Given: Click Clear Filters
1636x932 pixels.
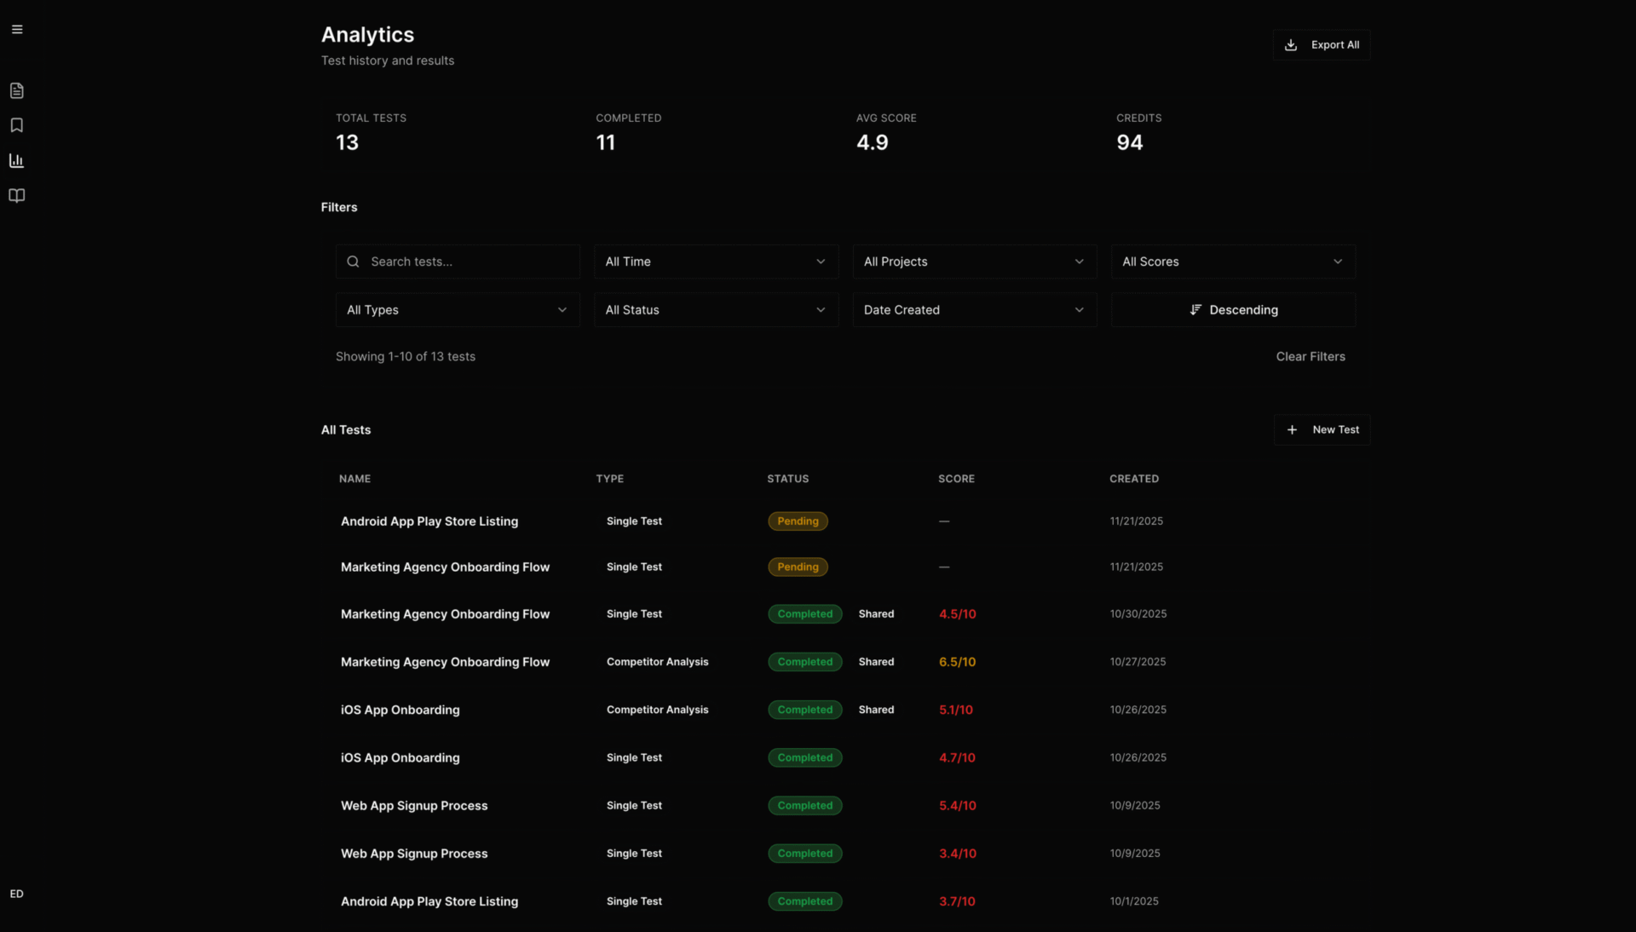Looking at the screenshot, I should click(1311, 356).
